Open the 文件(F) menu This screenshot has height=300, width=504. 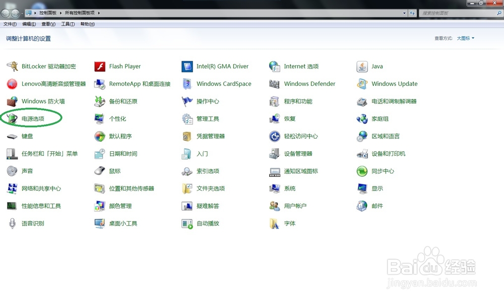click(x=10, y=24)
